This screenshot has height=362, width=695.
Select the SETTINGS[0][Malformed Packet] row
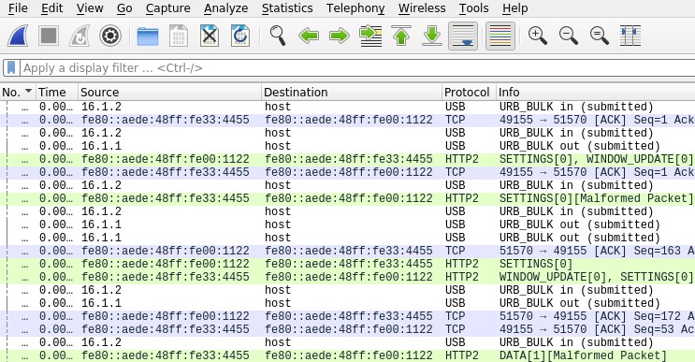click(x=348, y=198)
